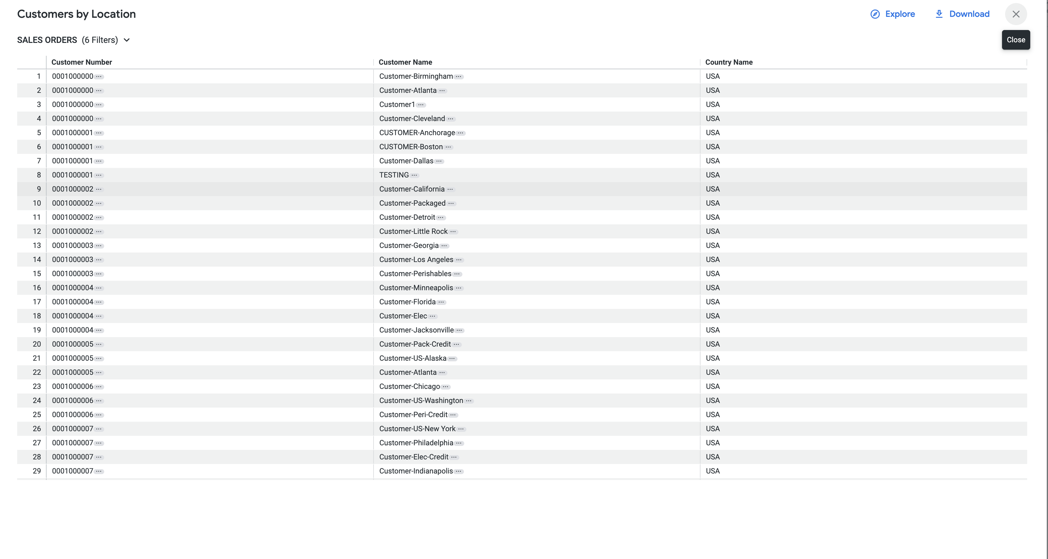Open ellipsis menu next to Customer-Detroit
This screenshot has height=559, width=1048.
(x=441, y=218)
